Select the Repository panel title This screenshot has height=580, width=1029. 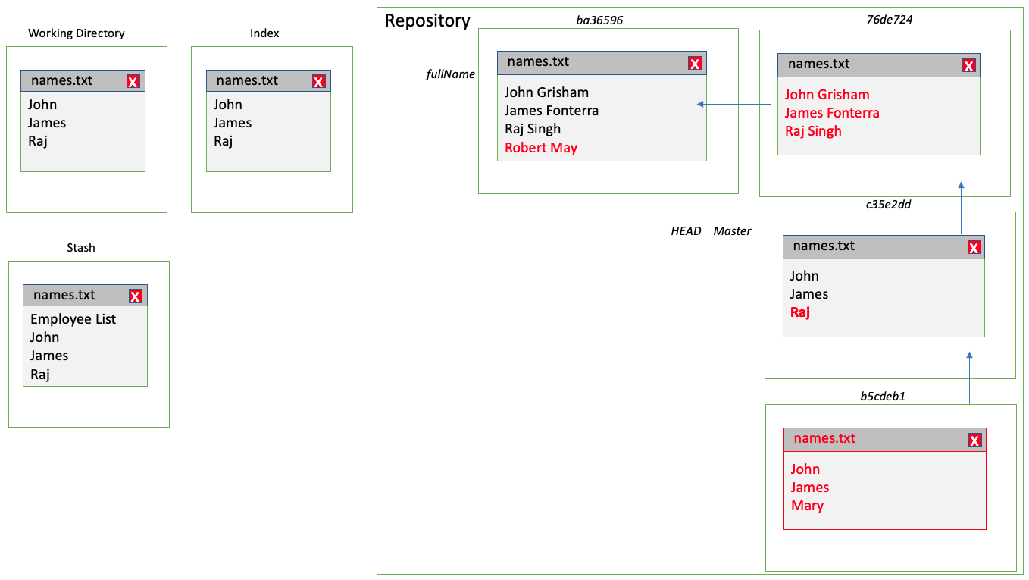tap(428, 20)
